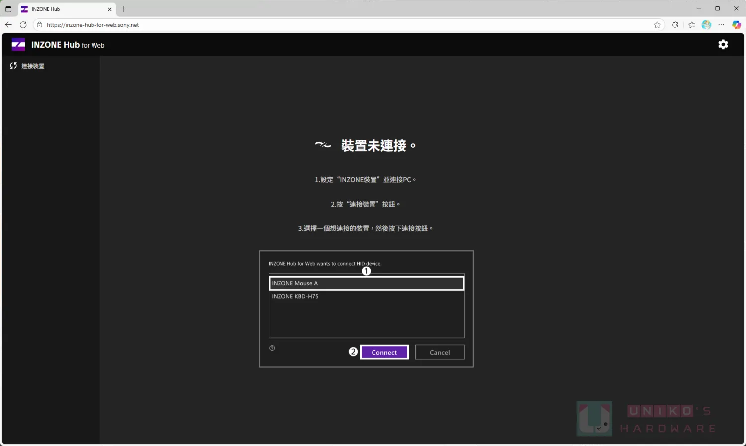Click the help question mark icon

[x=272, y=348]
